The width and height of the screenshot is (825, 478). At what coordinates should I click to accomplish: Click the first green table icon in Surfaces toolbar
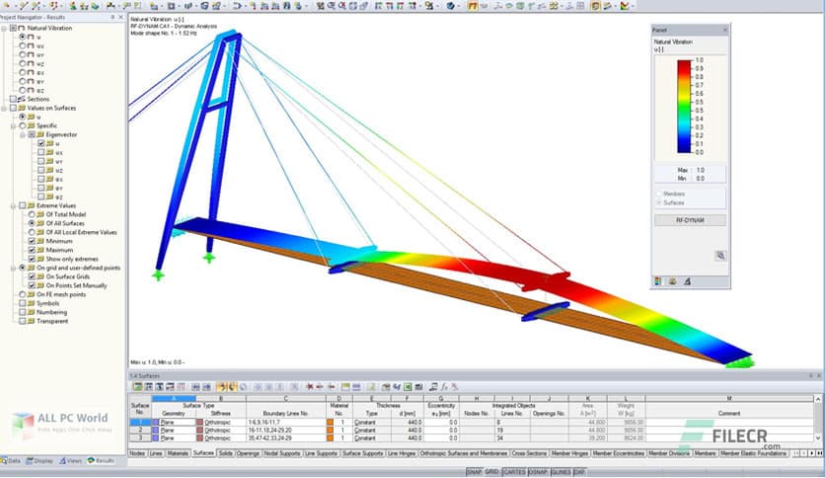(137, 387)
